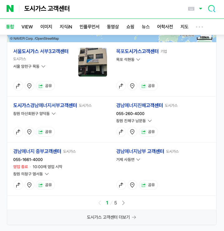Show 서울도시가스 서부3고객센터 on map pin
Screen dimensions: 224x231
(x=29, y=86)
